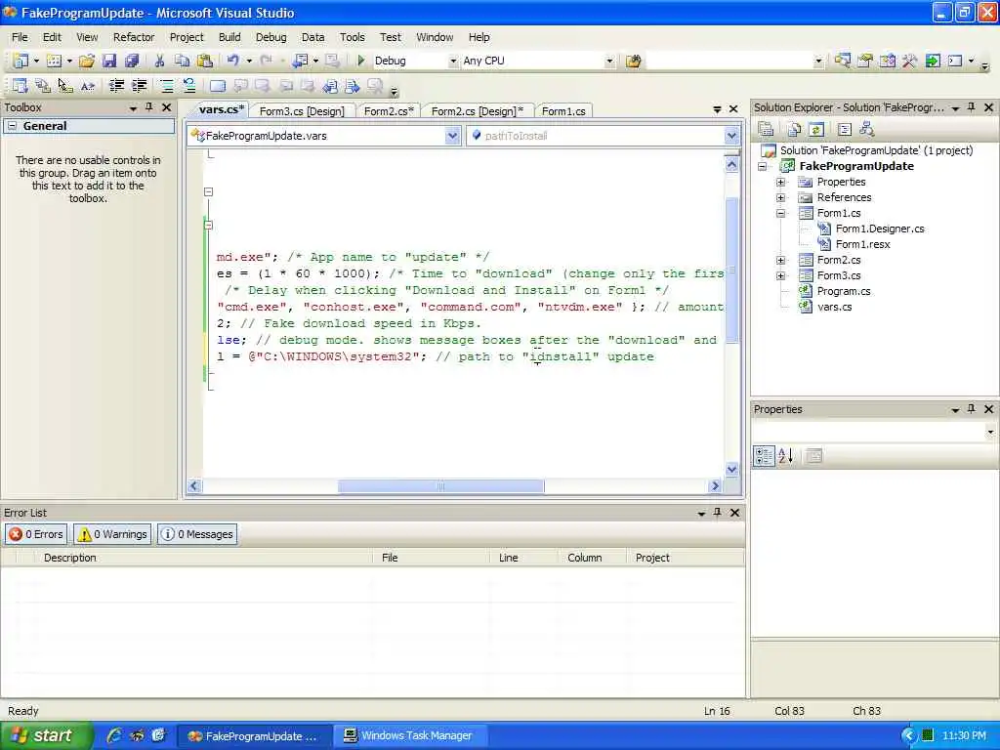1000x750 pixels.
Task: Toggle auto-hide pin on Toolbox panel
Action: pyautogui.click(x=149, y=107)
